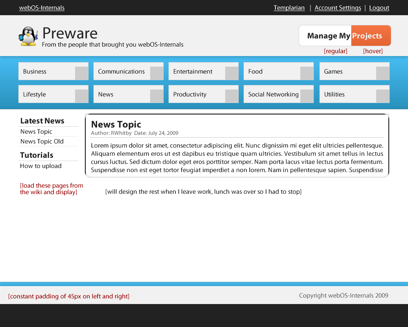Image resolution: width=408 pixels, height=327 pixels.
Task: Select the News category label
Action: [x=106, y=94]
